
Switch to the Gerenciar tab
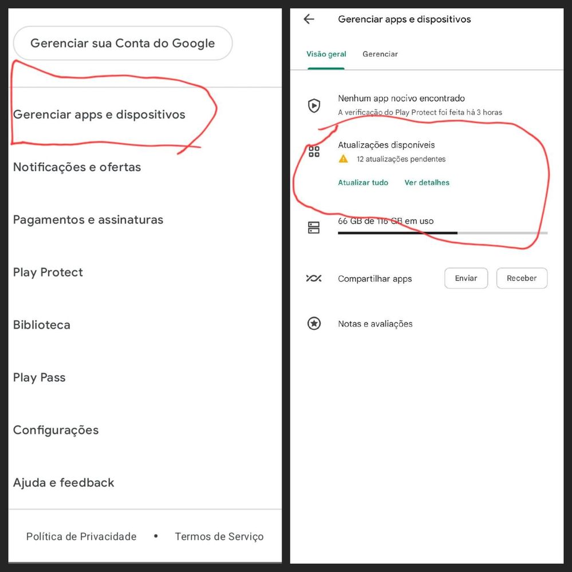380,54
